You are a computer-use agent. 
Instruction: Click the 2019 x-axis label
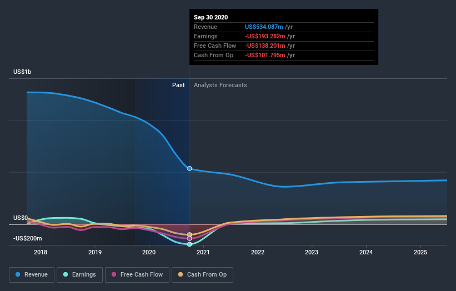click(x=95, y=252)
